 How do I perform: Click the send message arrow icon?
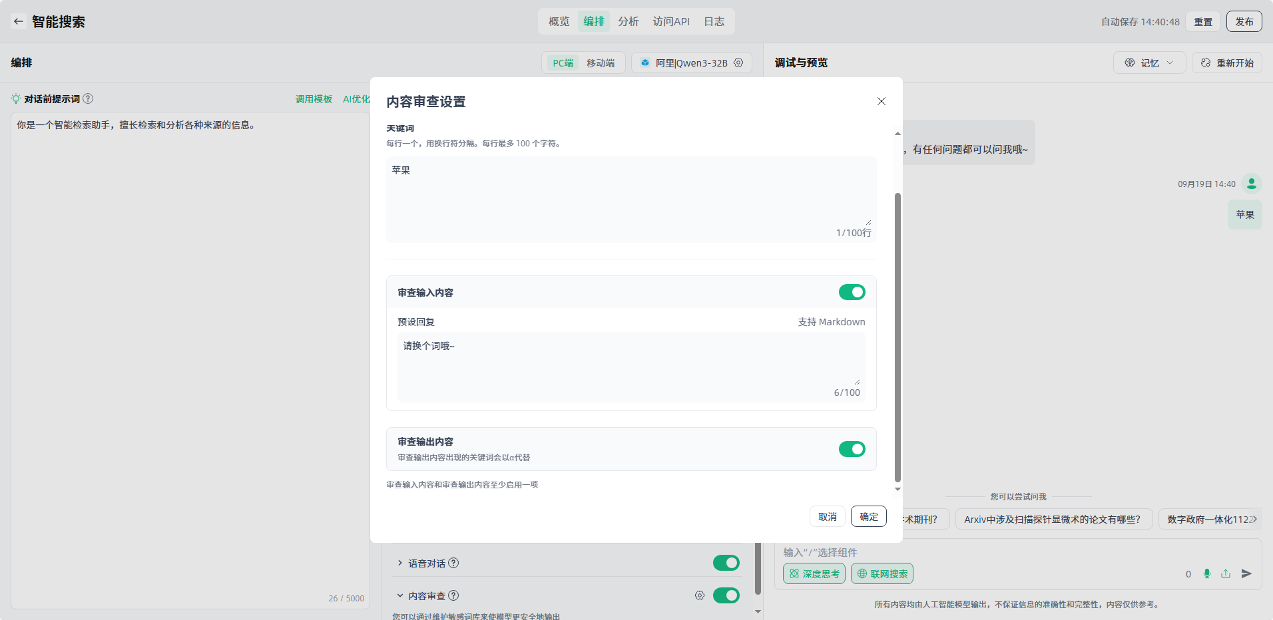tap(1246, 573)
